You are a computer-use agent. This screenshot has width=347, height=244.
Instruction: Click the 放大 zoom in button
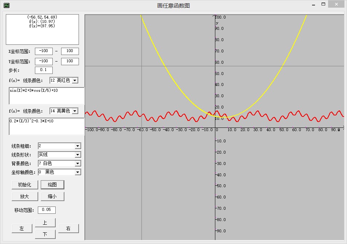point(24,196)
